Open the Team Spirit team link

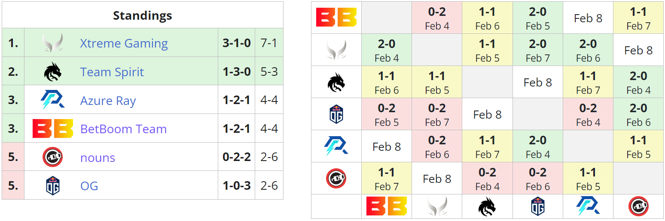point(112,72)
